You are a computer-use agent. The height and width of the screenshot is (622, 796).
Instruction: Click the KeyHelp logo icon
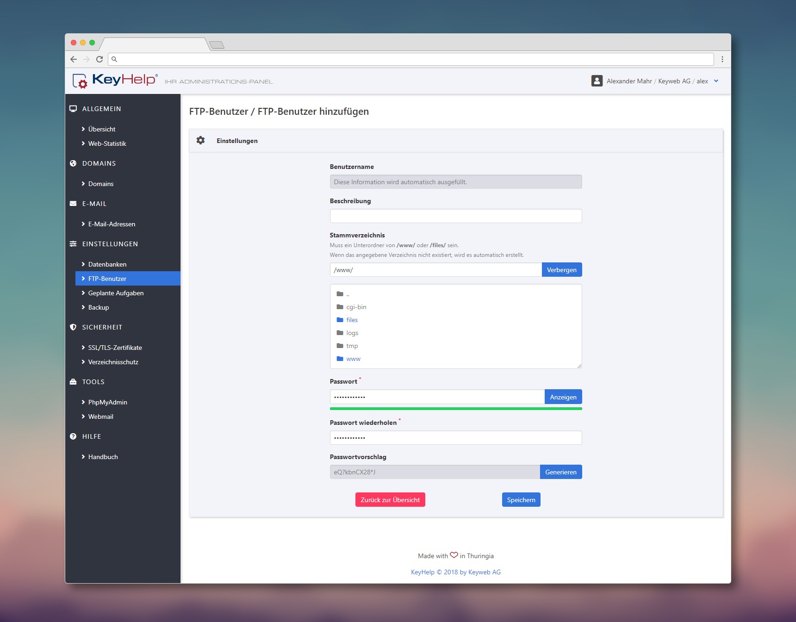click(x=80, y=81)
